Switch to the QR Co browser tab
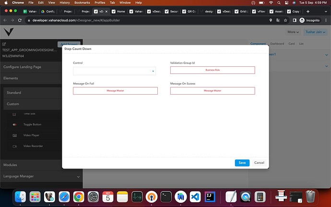Image resolution: width=331 pixels, height=207 pixels. tap(189, 12)
